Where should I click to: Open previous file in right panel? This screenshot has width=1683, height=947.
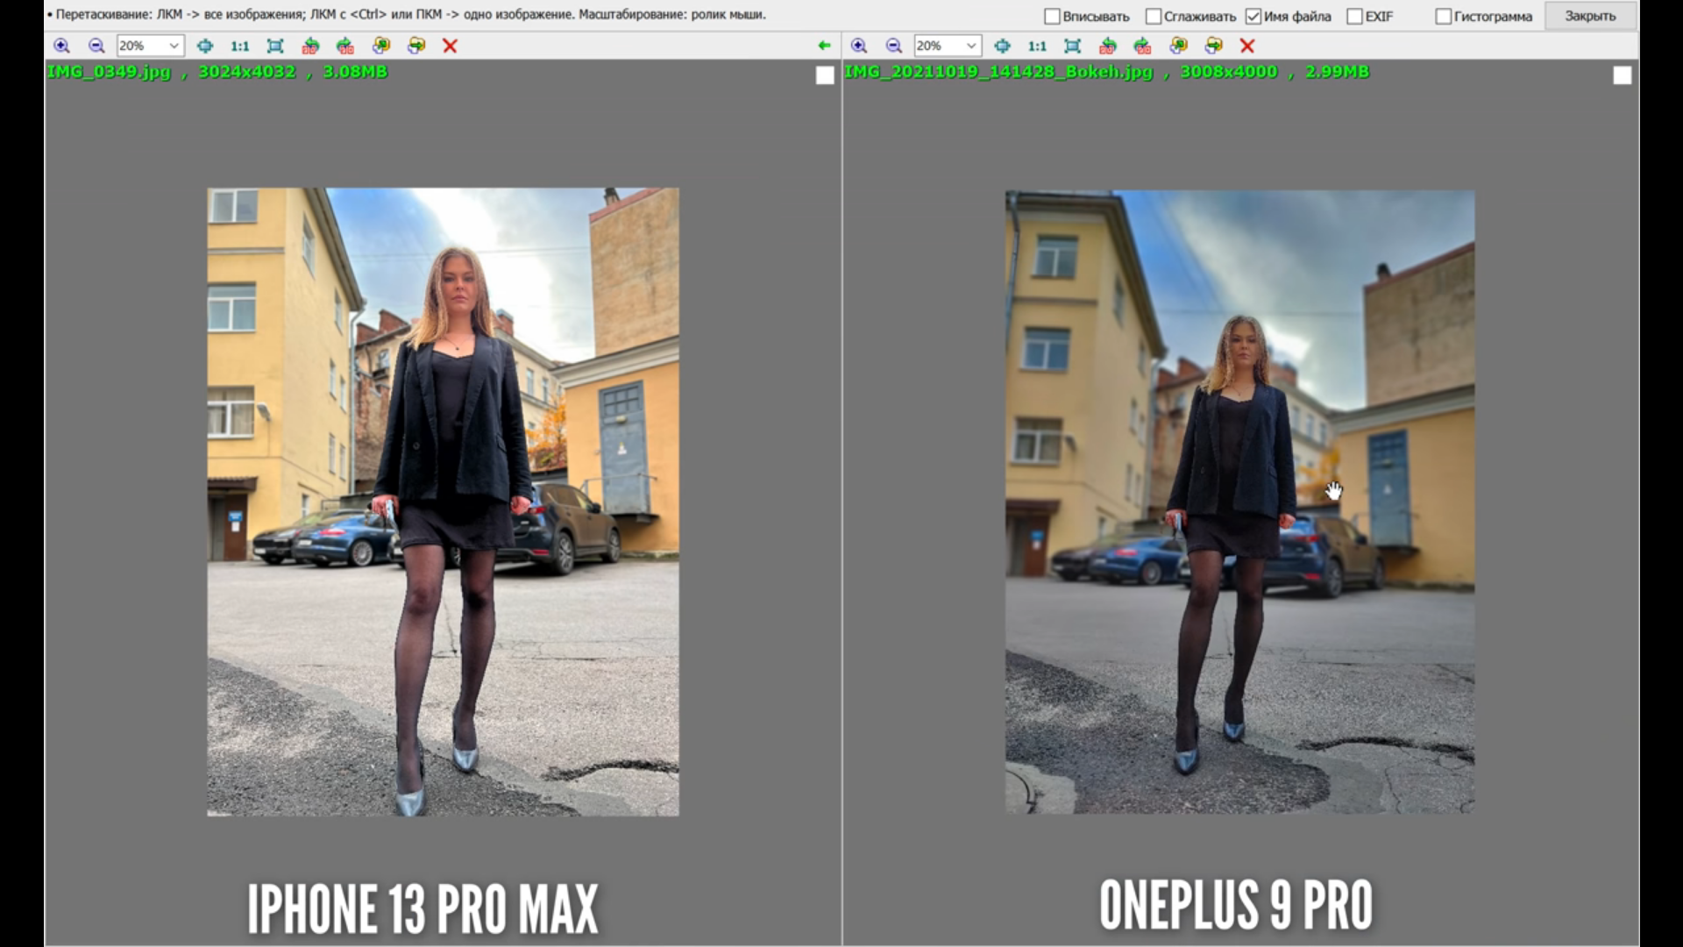(1178, 46)
